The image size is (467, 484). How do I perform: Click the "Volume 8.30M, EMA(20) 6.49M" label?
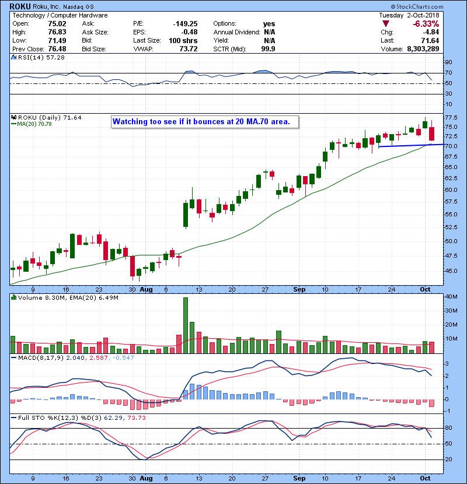click(68, 298)
